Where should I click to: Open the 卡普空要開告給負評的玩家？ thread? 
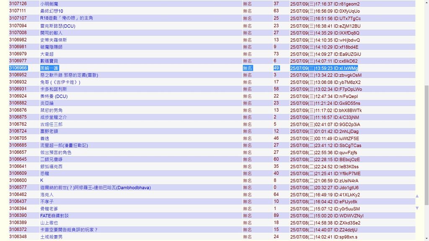[69, 230]
